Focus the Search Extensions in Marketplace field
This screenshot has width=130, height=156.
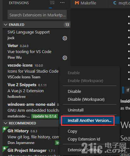point(37,15)
